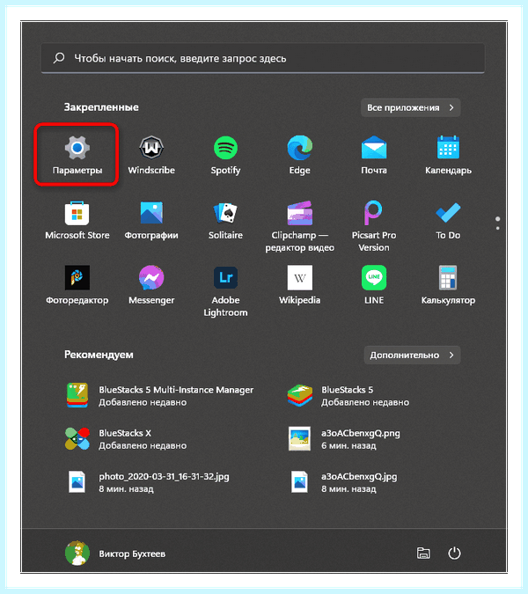Click the power button icon
The width and height of the screenshot is (528, 594).
[x=454, y=554]
